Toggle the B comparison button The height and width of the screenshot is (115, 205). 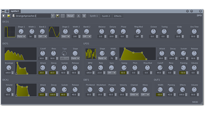tap(84, 16)
